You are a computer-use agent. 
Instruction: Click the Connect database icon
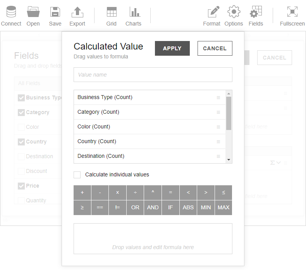tap(11, 12)
